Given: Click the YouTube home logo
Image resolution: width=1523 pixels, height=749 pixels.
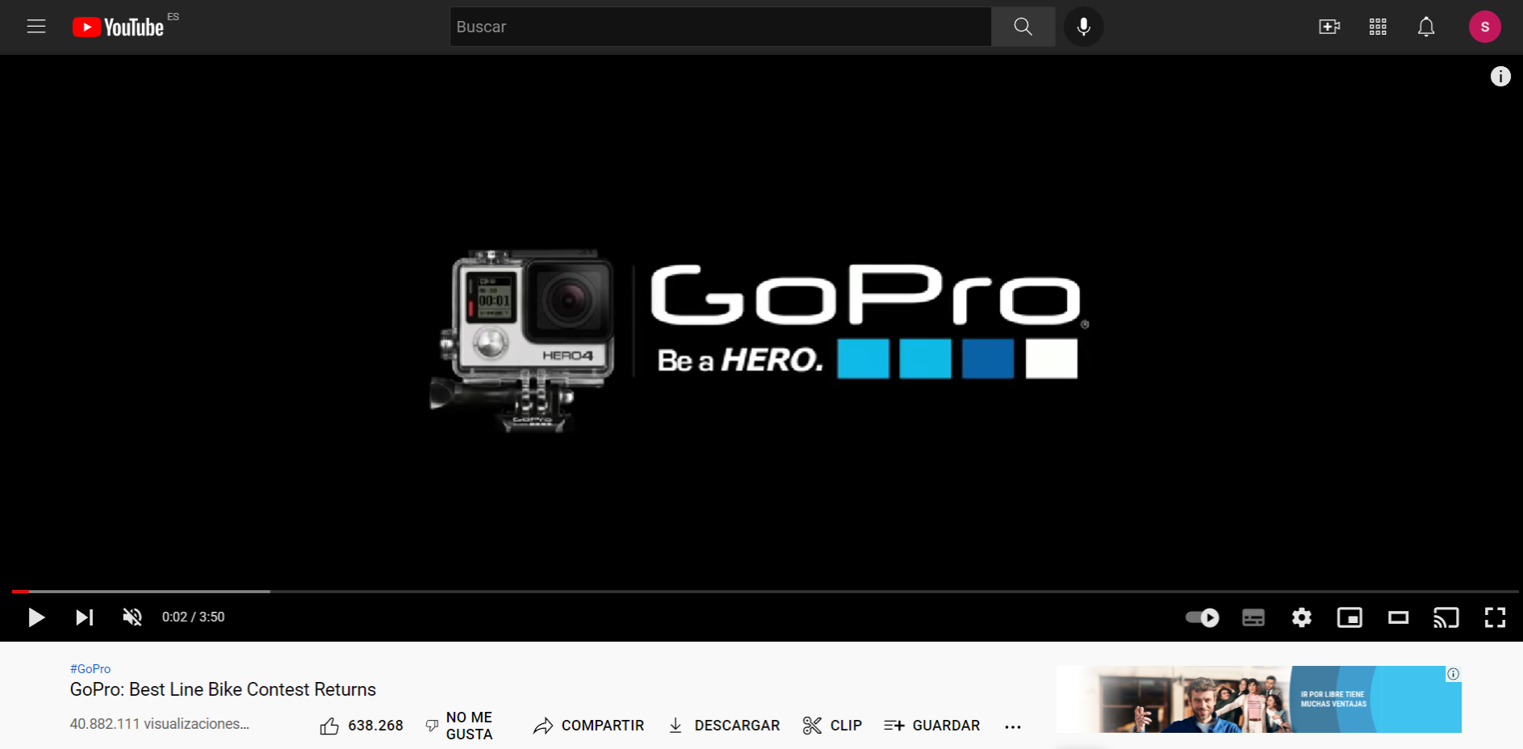Looking at the screenshot, I should pyautogui.click(x=119, y=27).
